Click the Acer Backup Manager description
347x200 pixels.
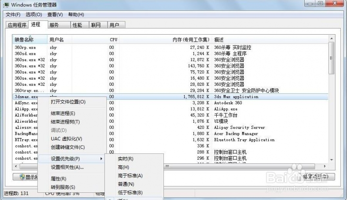[x=236, y=134]
